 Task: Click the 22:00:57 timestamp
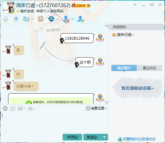pos(53,30)
